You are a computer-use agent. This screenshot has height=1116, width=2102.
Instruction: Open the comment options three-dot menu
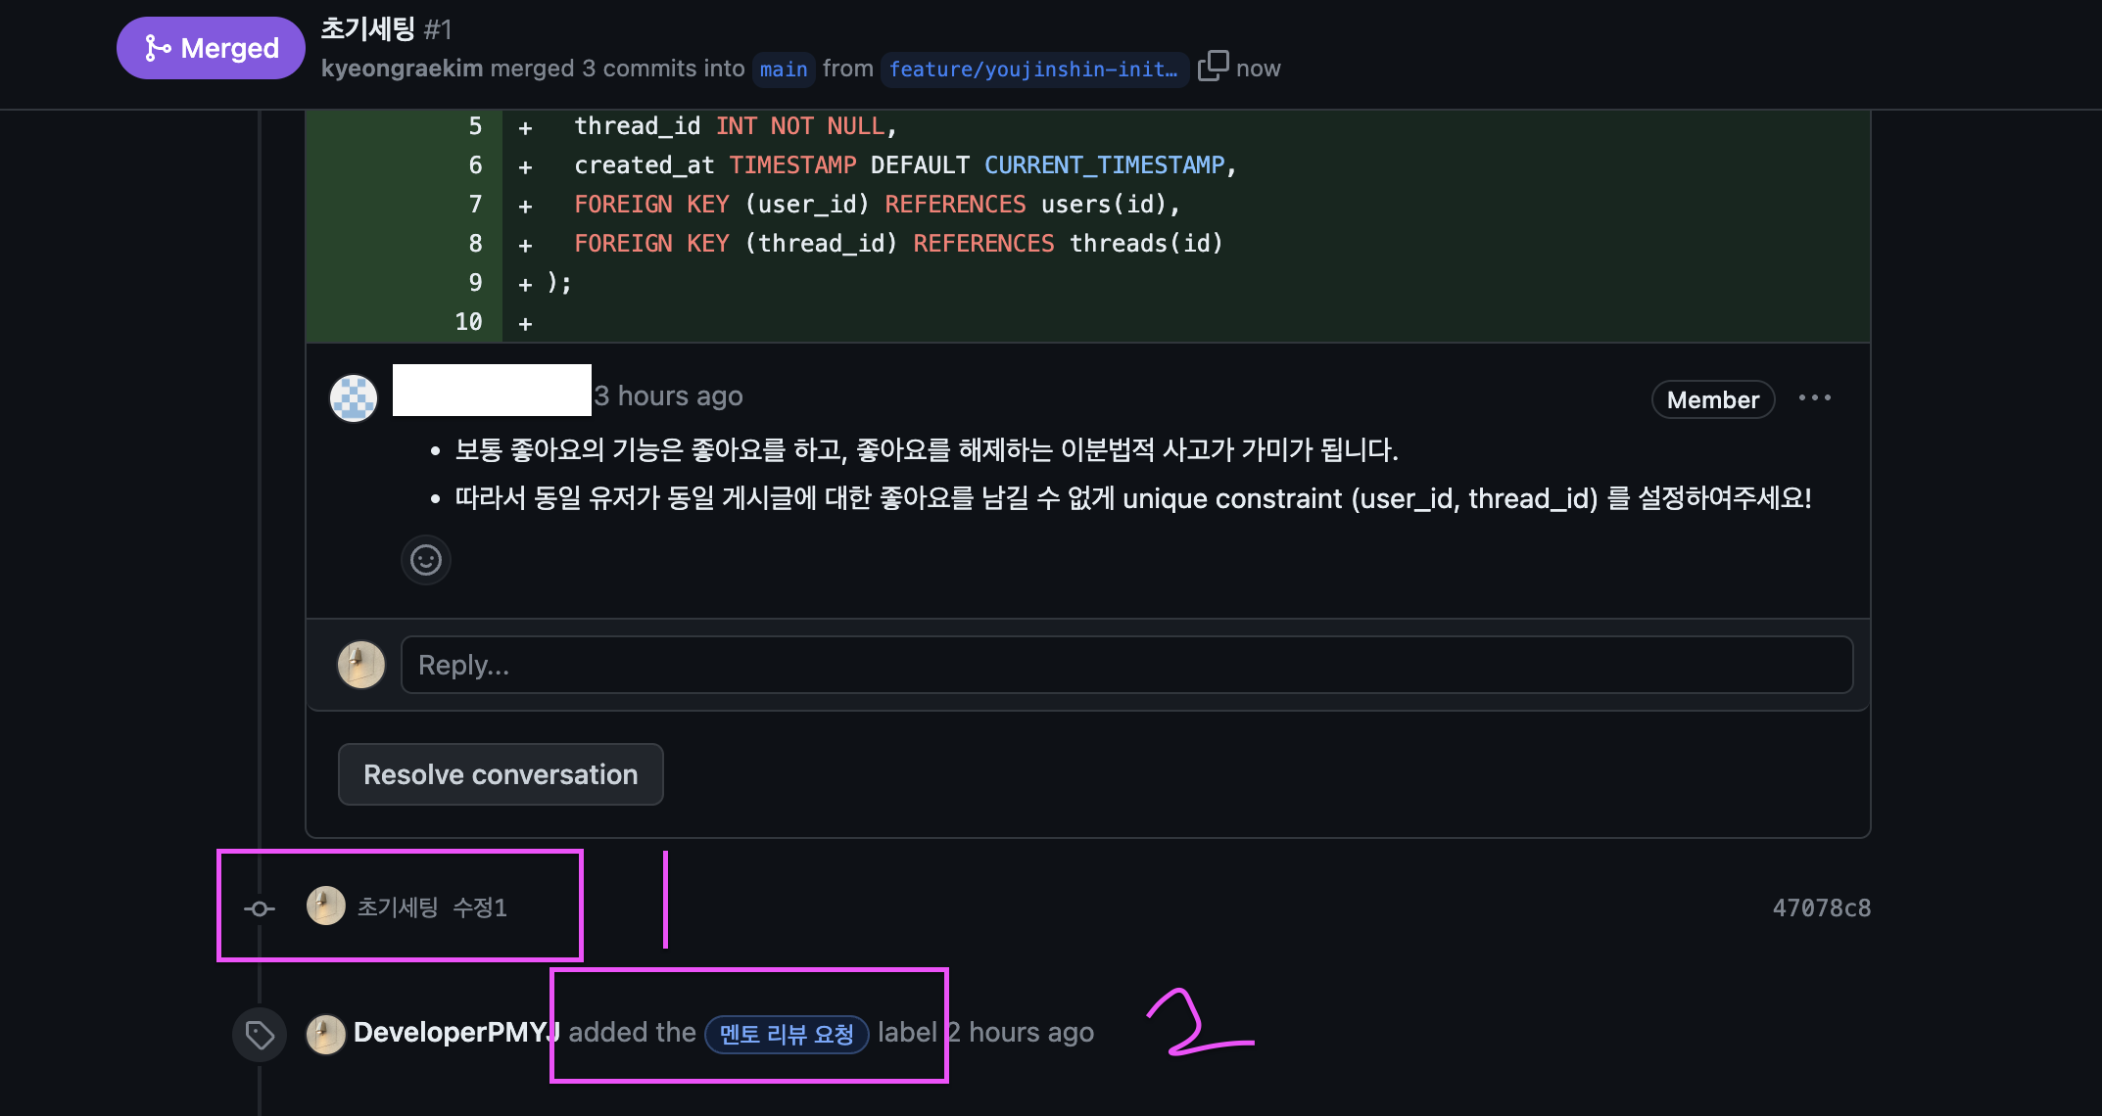pyautogui.click(x=1814, y=398)
